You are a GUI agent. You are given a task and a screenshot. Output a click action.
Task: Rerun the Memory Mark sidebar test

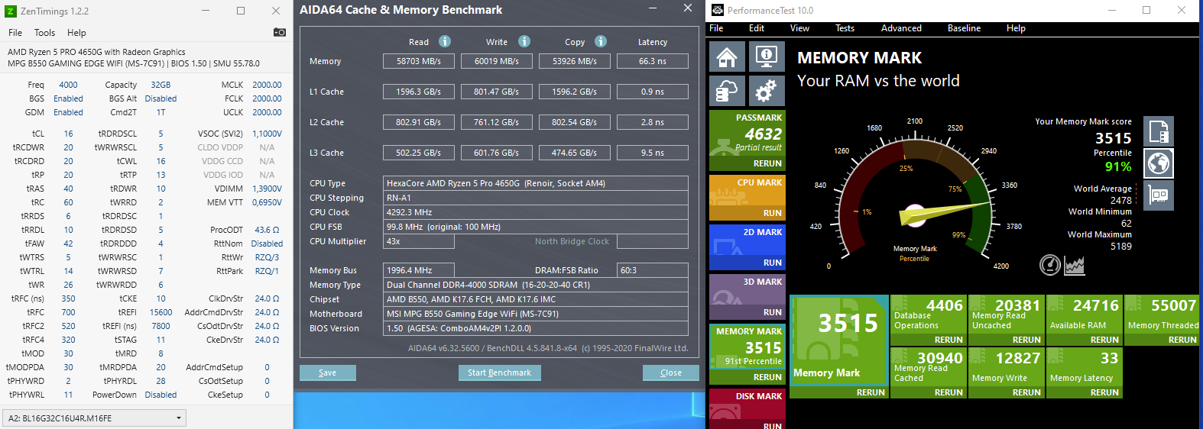coord(767,377)
